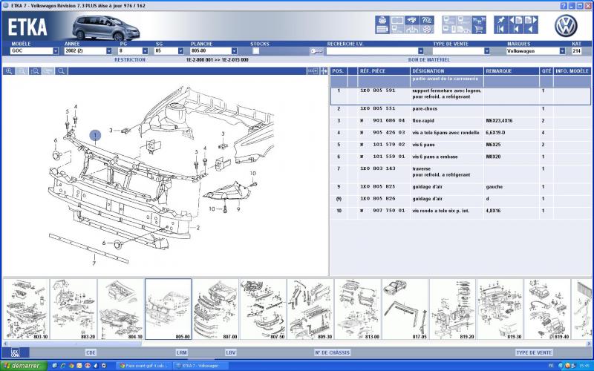This screenshot has height=371, width=594.
Task: Open thumbnail 813-00
Action: (x=358, y=309)
